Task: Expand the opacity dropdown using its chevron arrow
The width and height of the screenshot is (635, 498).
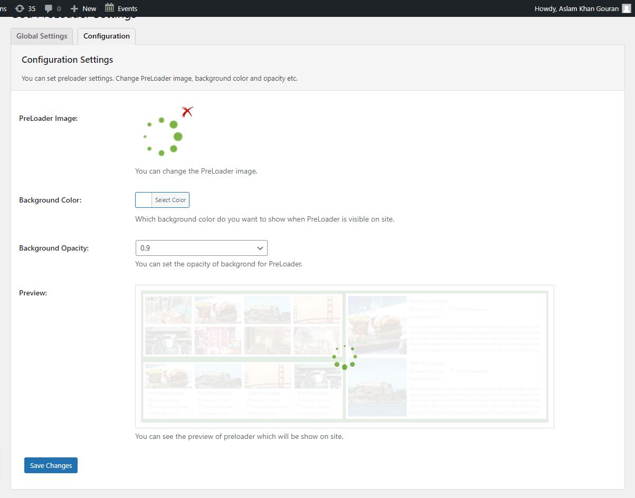Action: pyautogui.click(x=260, y=248)
